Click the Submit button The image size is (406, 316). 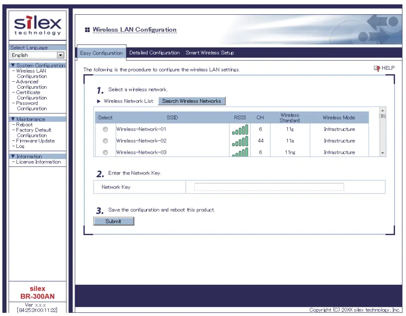pyautogui.click(x=114, y=221)
